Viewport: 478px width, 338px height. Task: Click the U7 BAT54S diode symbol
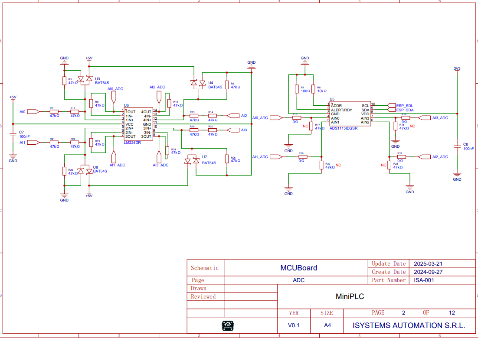[192, 161]
